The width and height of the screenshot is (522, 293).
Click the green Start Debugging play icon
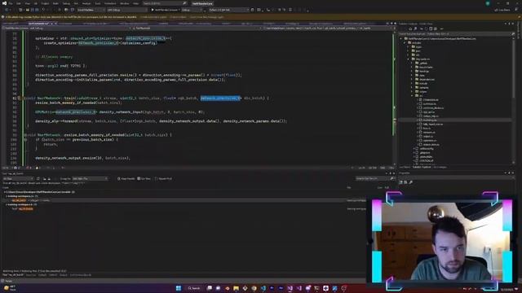153,10
